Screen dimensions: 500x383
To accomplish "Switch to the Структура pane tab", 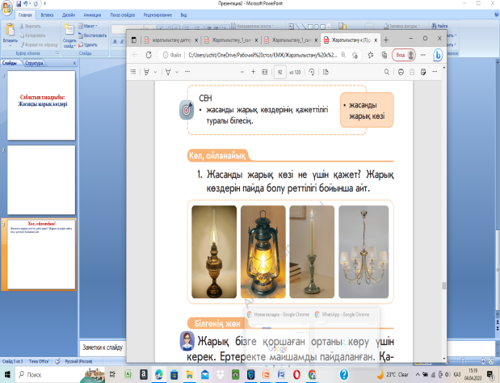I will [x=34, y=63].
